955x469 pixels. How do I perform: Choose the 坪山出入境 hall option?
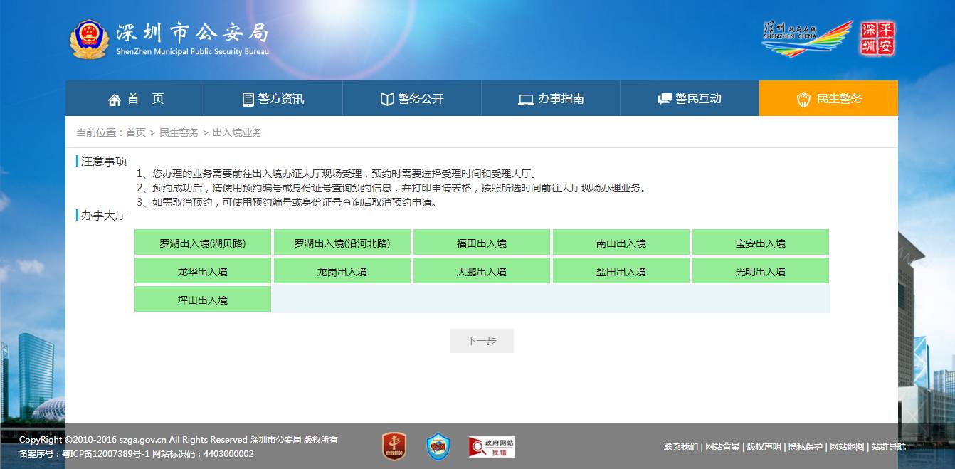pyautogui.click(x=203, y=300)
